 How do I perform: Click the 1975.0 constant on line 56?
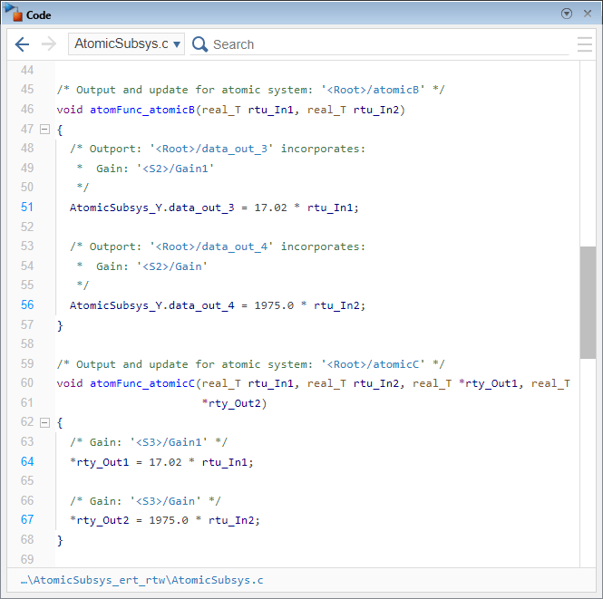pos(274,305)
